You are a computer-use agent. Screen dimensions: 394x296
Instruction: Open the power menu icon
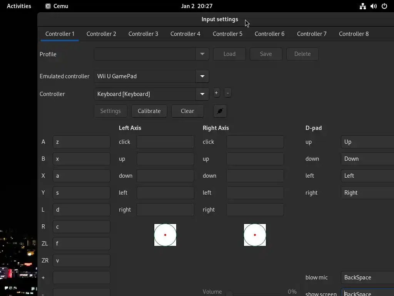tap(384, 6)
